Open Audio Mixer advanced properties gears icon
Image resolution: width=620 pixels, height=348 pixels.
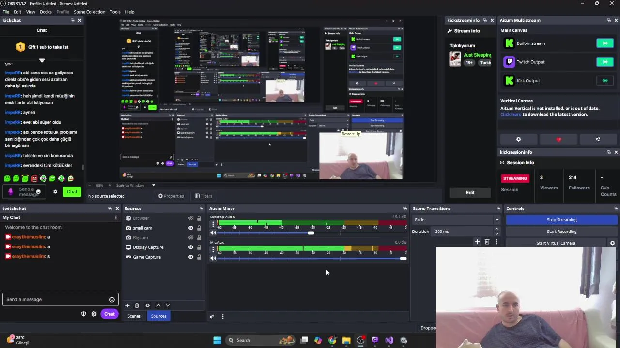point(212,317)
